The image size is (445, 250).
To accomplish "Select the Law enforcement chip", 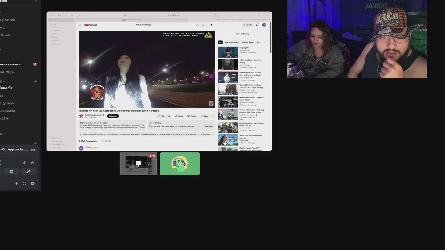I will click(232, 42).
